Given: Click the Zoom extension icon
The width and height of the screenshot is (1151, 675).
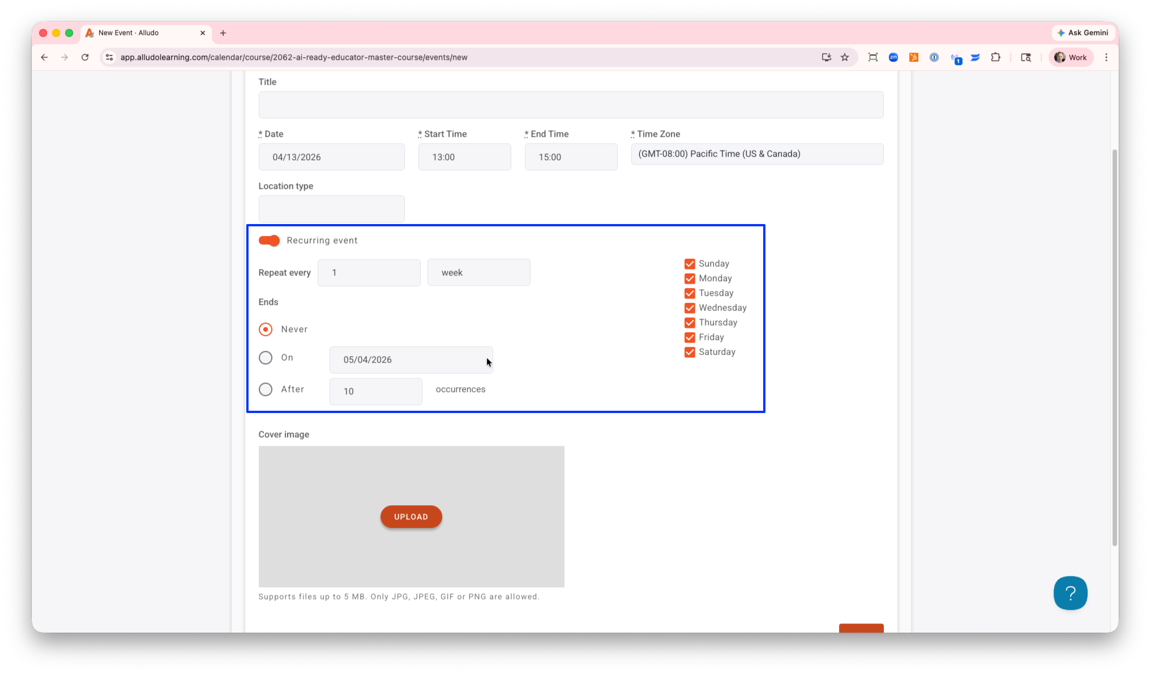Looking at the screenshot, I should pos(893,57).
